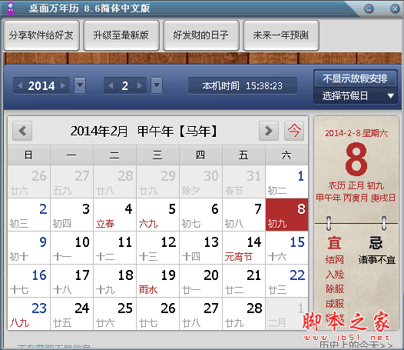404x350 pixels.
Task: Select February 16 十七
Action: [x=29, y=281]
